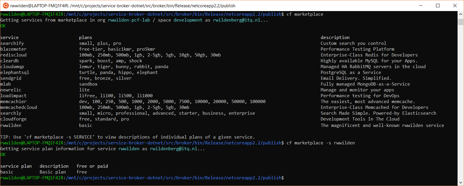Click the 'service plan' column header

tap(16, 166)
